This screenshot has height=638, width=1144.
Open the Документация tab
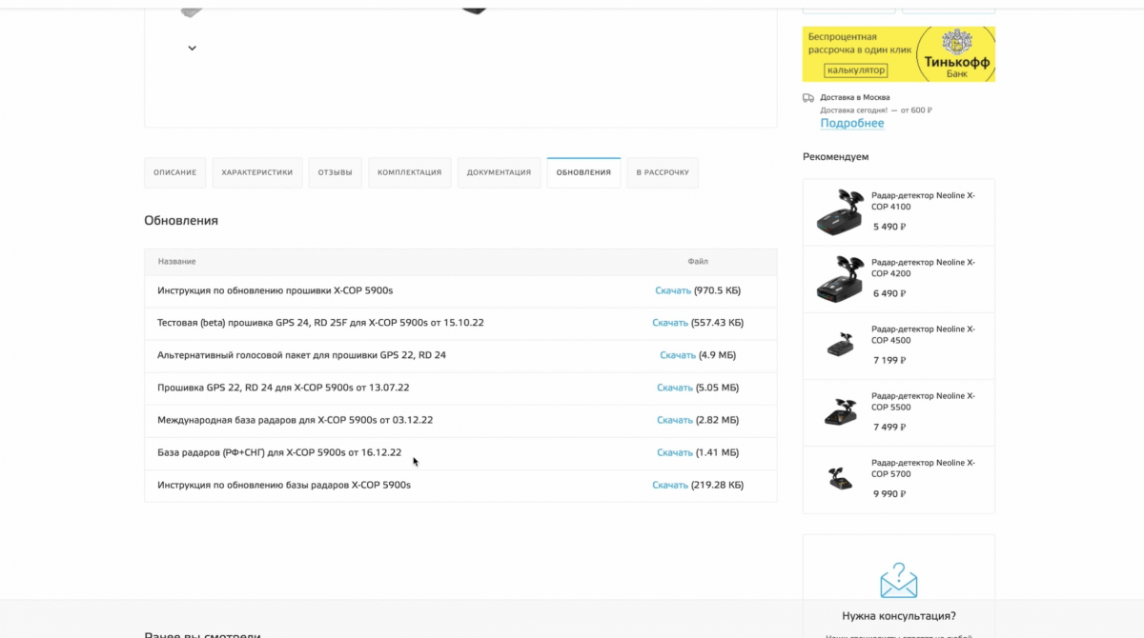coord(499,172)
